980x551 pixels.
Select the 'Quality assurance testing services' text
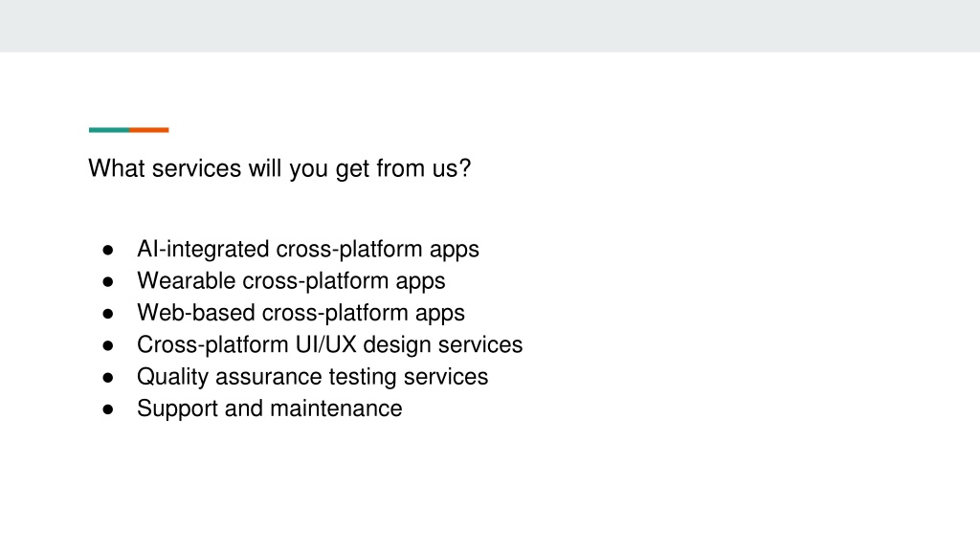click(x=313, y=377)
